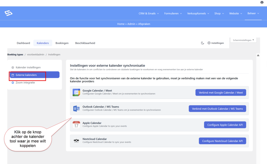
Task: Expand the CRM & Emails menu
Action: [148, 14]
